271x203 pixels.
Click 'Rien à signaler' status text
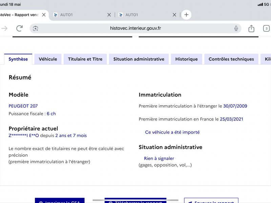159,158
